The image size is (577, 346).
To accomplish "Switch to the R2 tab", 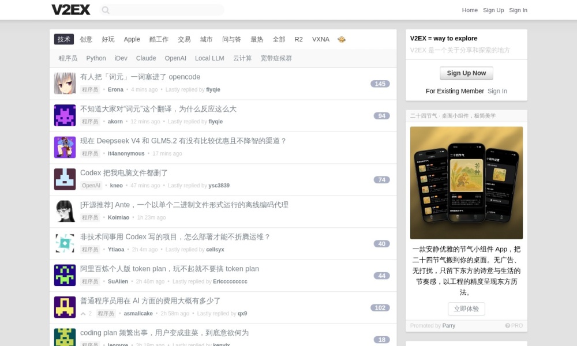I will point(298,39).
